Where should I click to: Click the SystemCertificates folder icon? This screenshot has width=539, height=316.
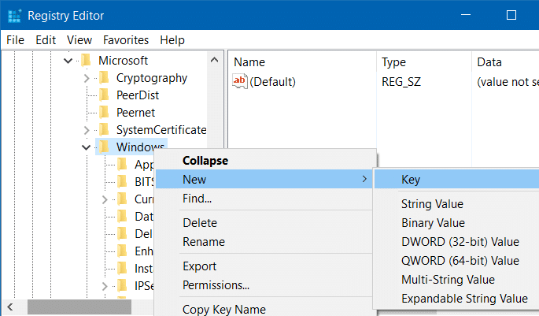pos(104,130)
